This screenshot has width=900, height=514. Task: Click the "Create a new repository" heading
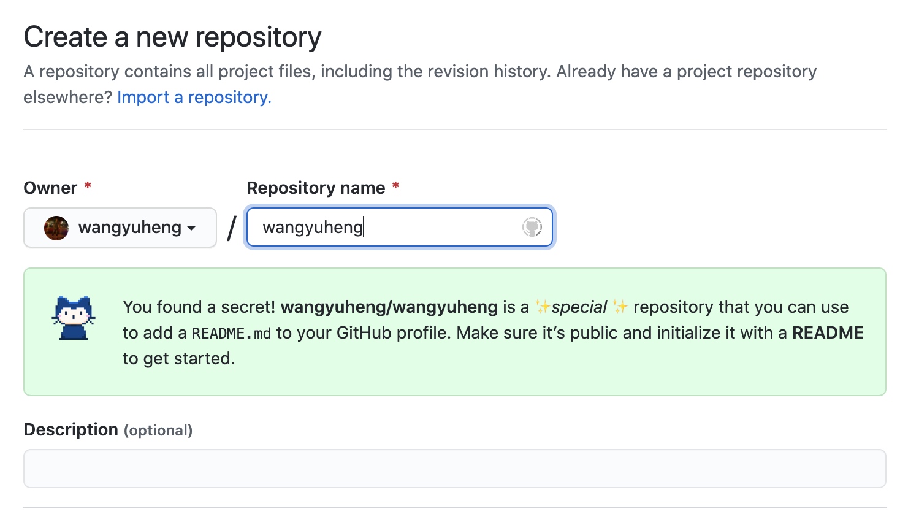coord(172,37)
